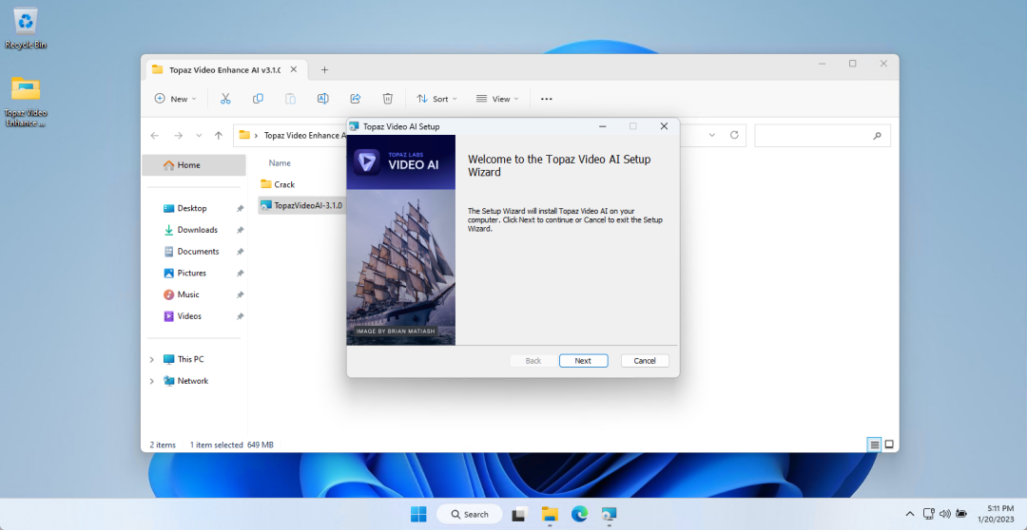Image resolution: width=1027 pixels, height=530 pixels.
Task: Go forward using Explorer forward arrow
Action: pyautogui.click(x=178, y=136)
